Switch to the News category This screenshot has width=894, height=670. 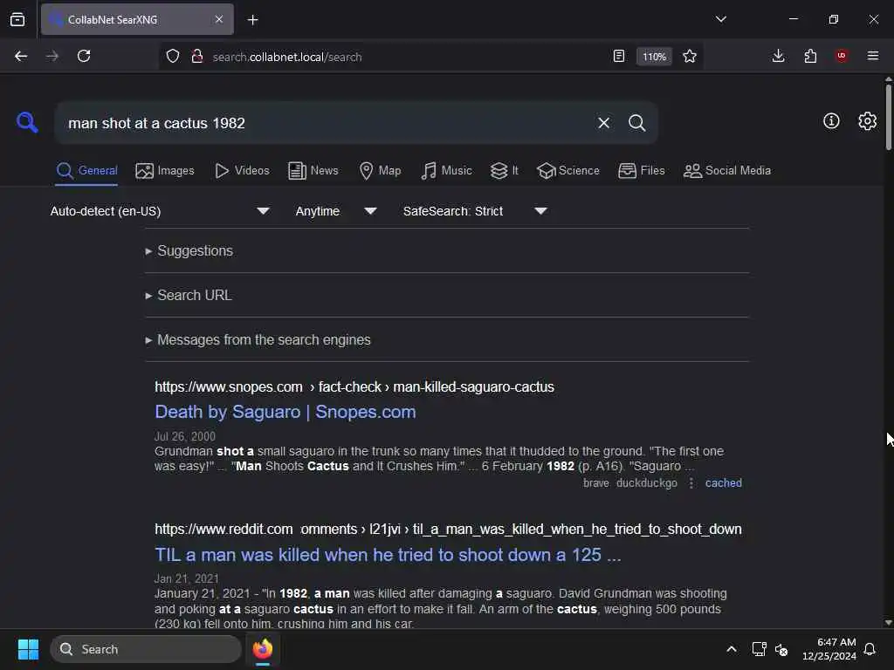coord(313,170)
